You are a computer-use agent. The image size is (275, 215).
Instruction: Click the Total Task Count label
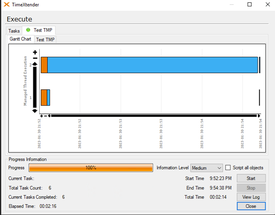pos(25,188)
